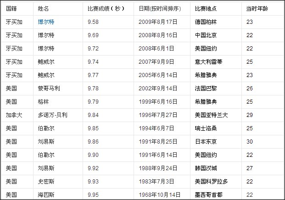Select the location 韩国汉城
The width and height of the screenshot is (285, 200).
point(206,168)
